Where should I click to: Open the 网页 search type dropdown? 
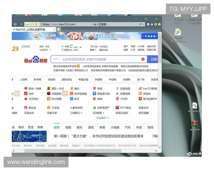[x=56, y=59]
